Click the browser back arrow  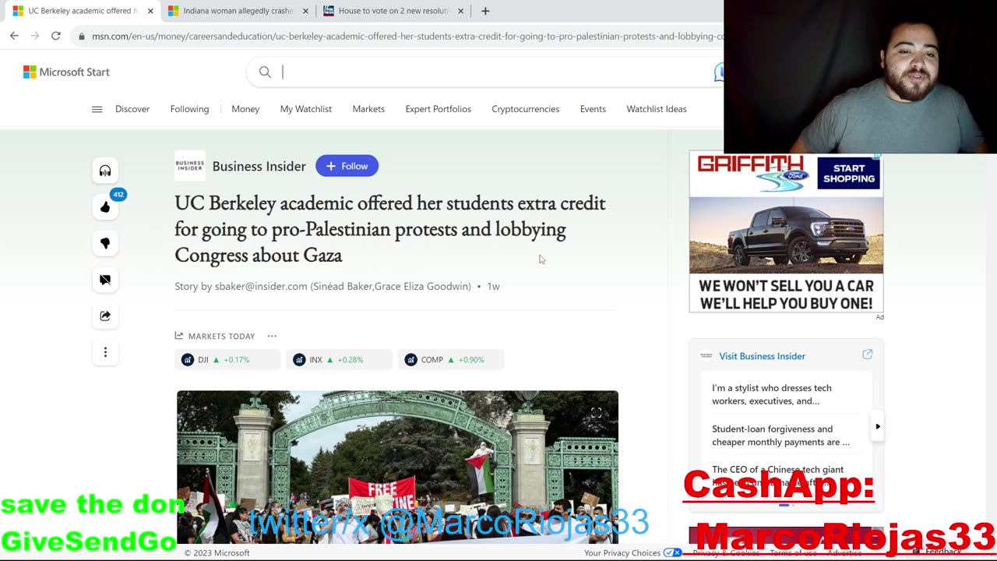pyautogui.click(x=14, y=36)
